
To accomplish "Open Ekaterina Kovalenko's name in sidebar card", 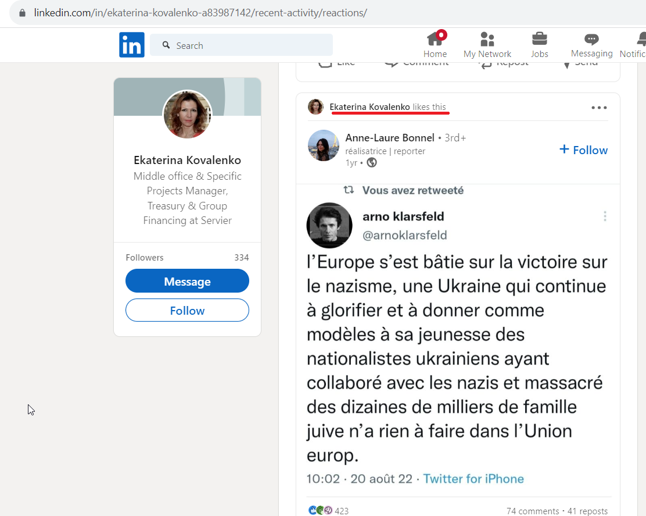I will [188, 160].
